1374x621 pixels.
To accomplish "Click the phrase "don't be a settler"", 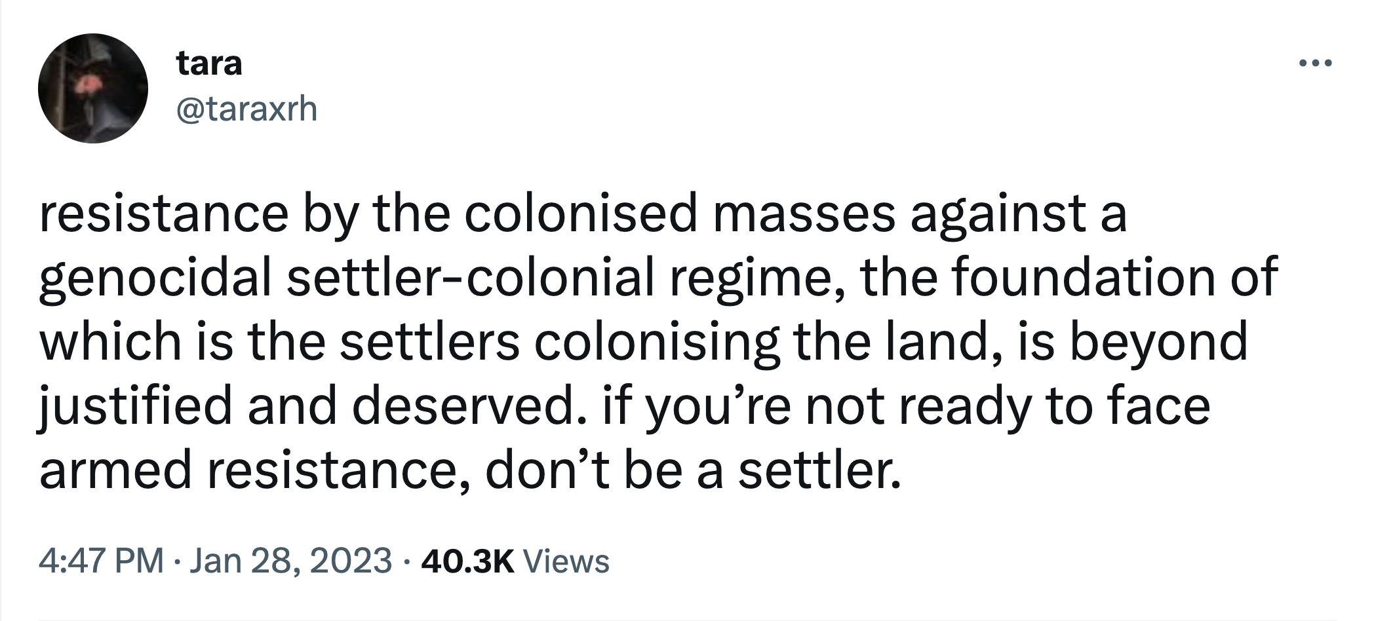I will pos(693,470).
